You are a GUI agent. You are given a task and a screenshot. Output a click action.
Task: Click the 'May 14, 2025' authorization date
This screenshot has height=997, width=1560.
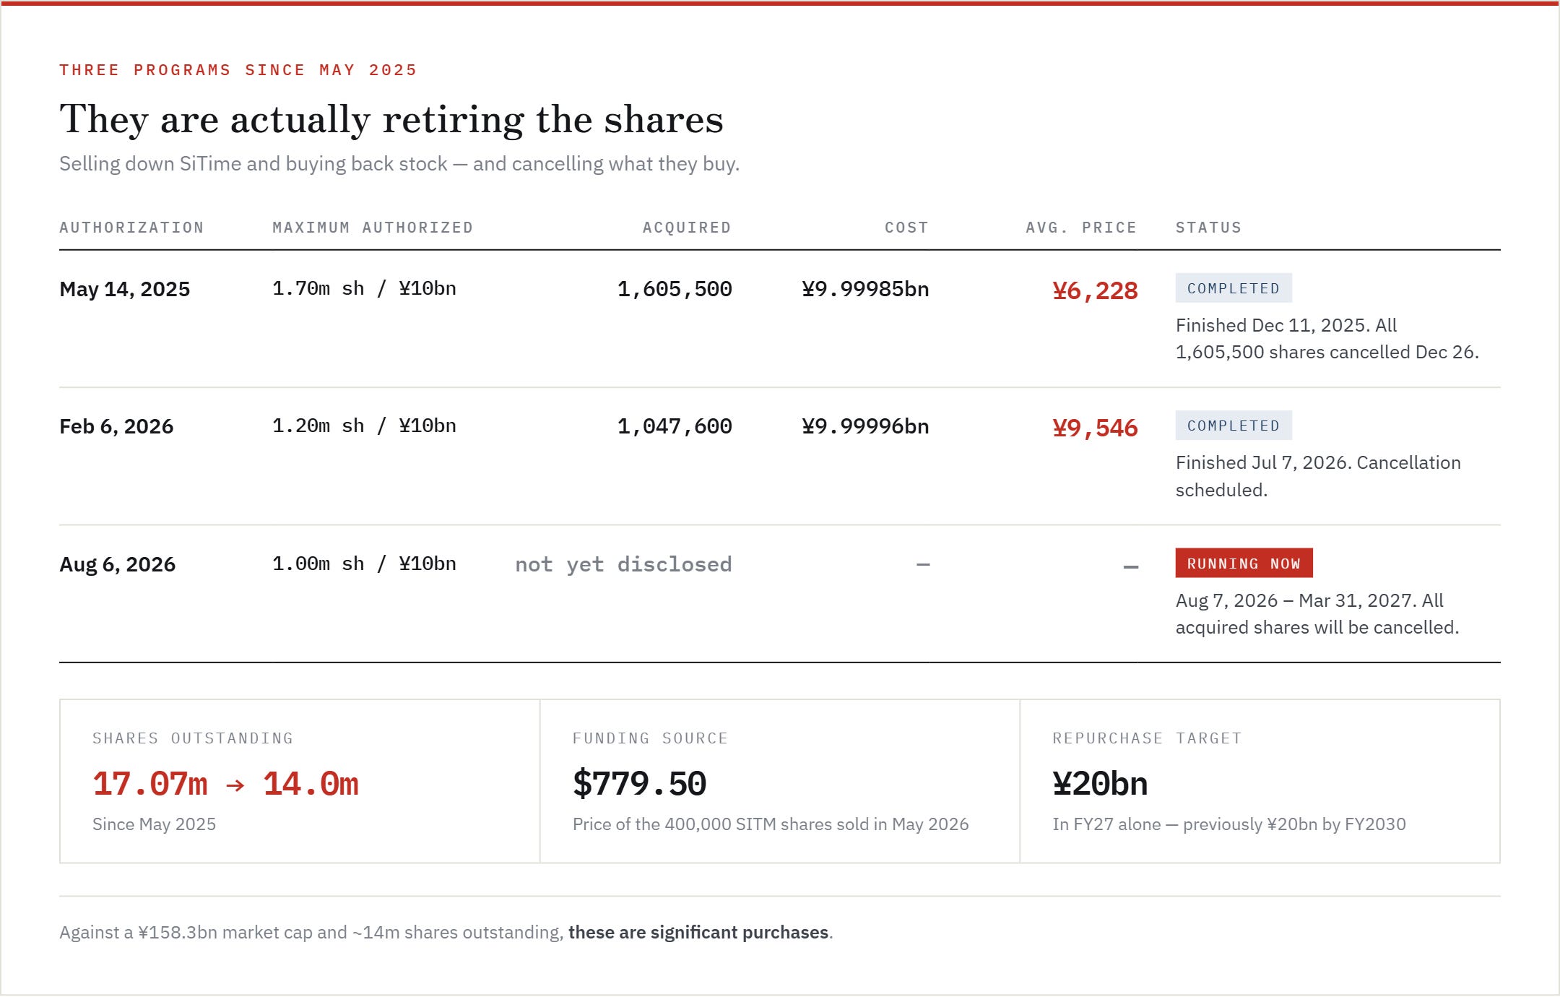coord(125,289)
